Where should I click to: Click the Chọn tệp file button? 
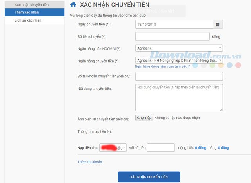(x=144, y=118)
